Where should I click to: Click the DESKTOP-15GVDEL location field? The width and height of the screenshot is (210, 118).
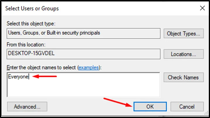(83, 54)
